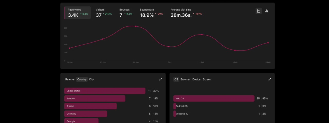Click the 30 Jan data point
Viewport: 329px width, 123px height.
(103, 39)
